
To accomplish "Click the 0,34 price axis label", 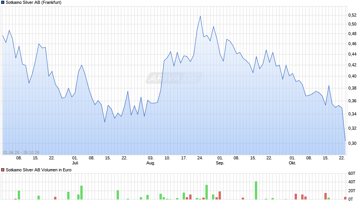I will (x=352, y=114).
